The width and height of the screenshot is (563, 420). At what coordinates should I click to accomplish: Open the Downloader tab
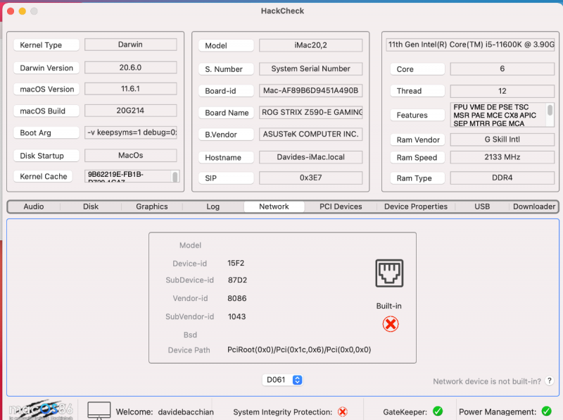pyautogui.click(x=533, y=206)
